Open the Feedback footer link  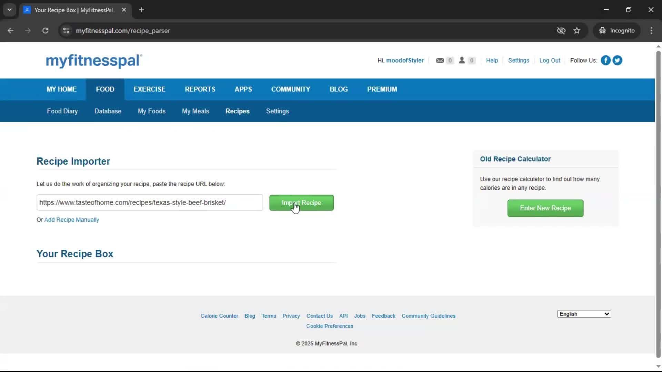coord(383,316)
